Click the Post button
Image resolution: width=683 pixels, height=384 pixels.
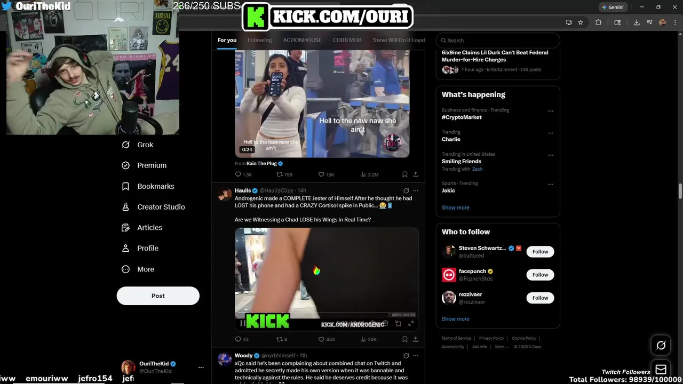(x=158, y=296)
